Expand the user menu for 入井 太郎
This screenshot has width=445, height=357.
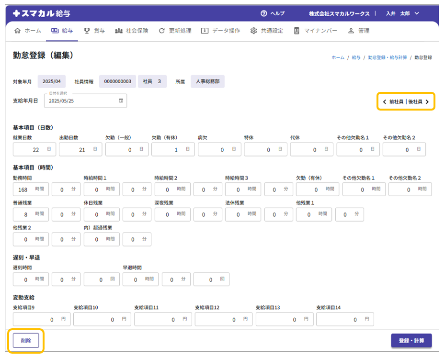click(x=416, y=13)
